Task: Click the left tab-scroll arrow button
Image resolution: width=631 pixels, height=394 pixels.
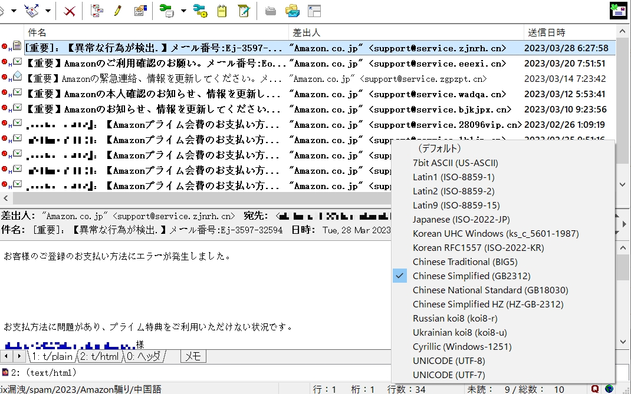Action: 6,356
